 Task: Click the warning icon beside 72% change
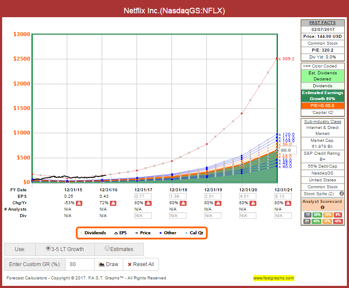[x=113, y=203]
